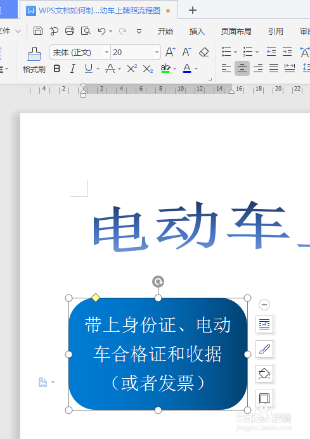
Task: Open the 引用 ribbon tab
Action: (x=275, y=32)
